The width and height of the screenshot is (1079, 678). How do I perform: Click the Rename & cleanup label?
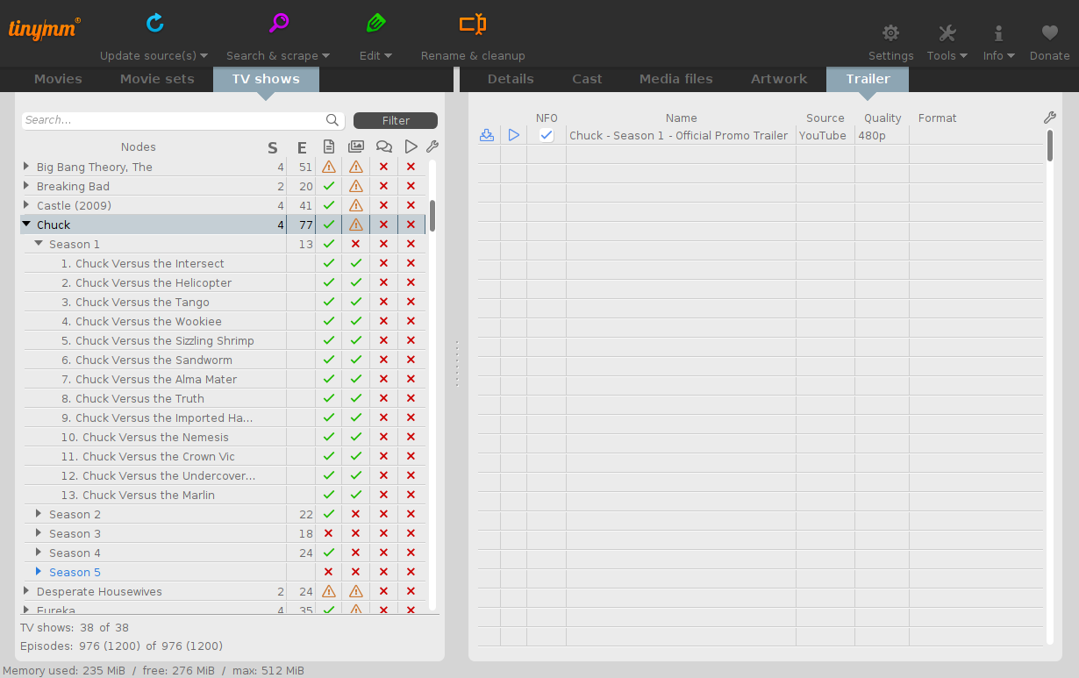[473, 55]
